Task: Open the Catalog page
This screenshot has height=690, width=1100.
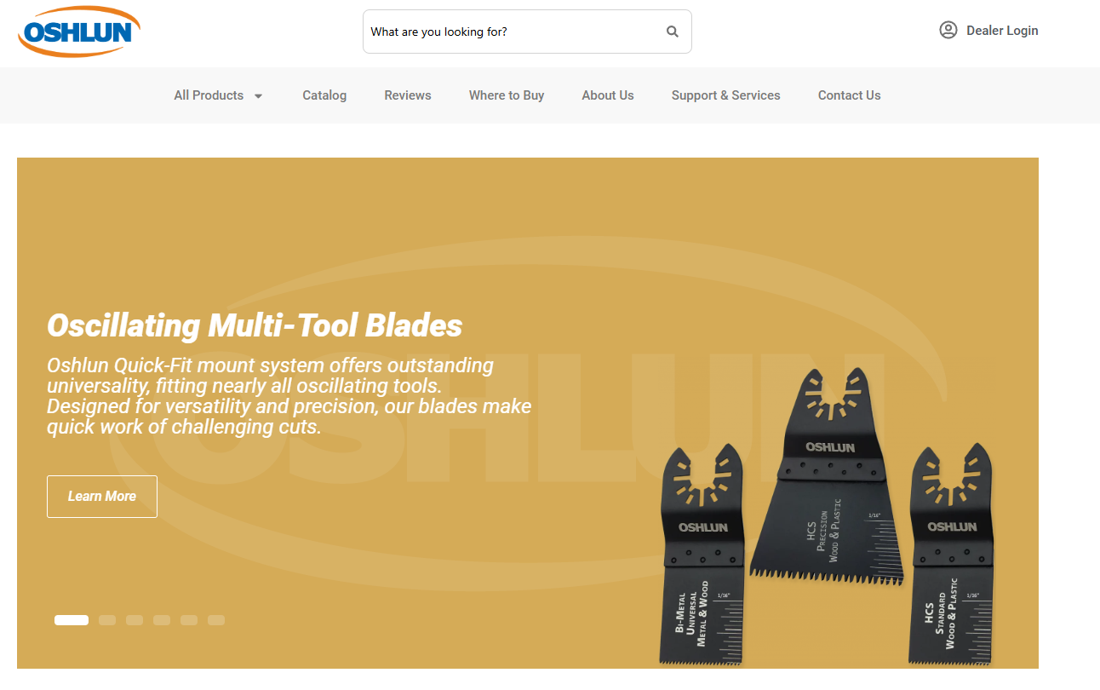Action: 324,95
